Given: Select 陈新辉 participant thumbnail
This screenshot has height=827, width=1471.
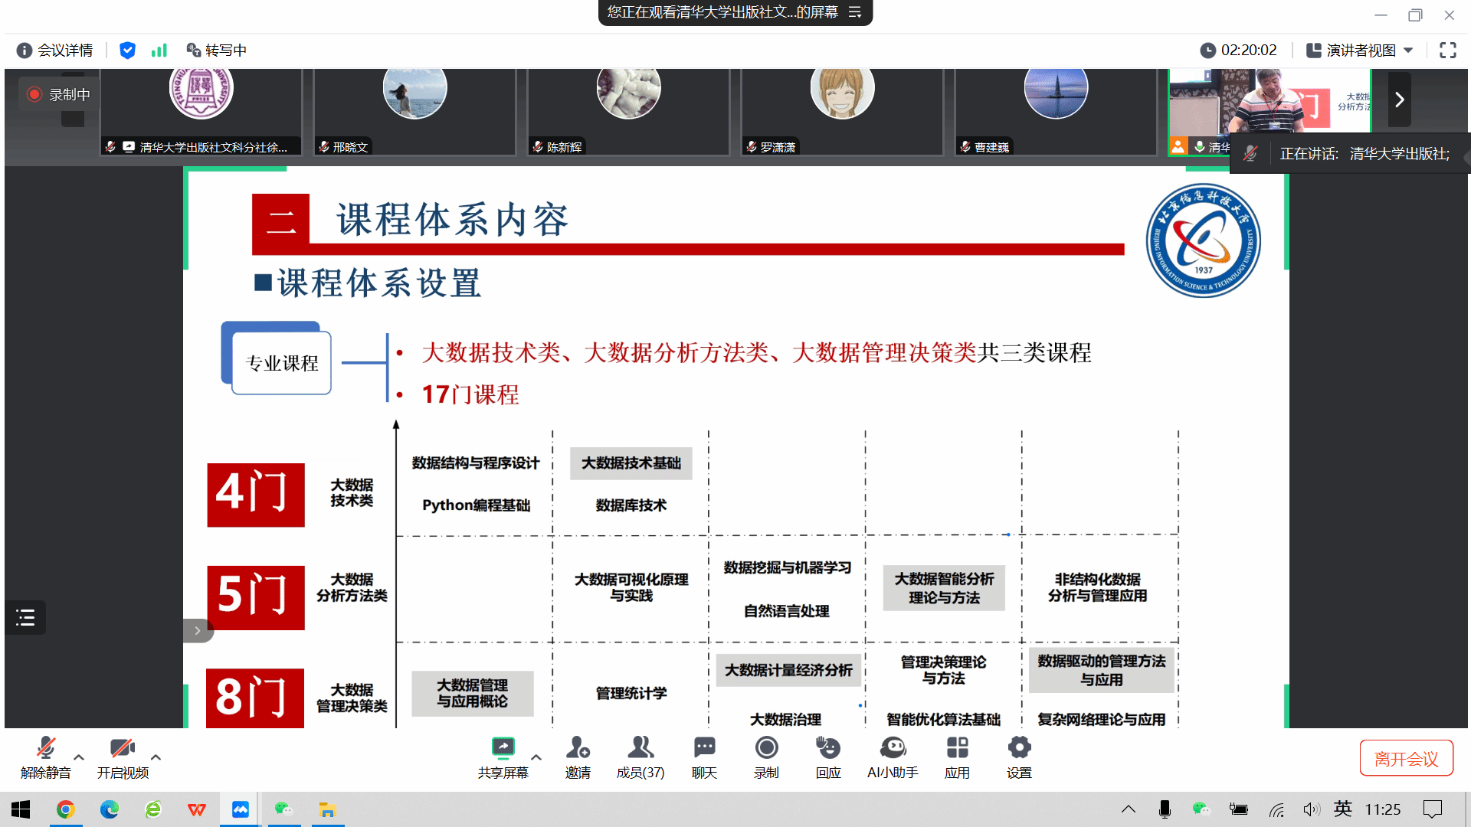Looking at the screenshot, I should (628, 111).
